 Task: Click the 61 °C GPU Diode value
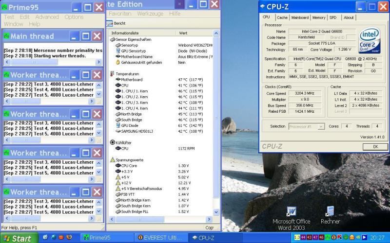tap(190, 125)
